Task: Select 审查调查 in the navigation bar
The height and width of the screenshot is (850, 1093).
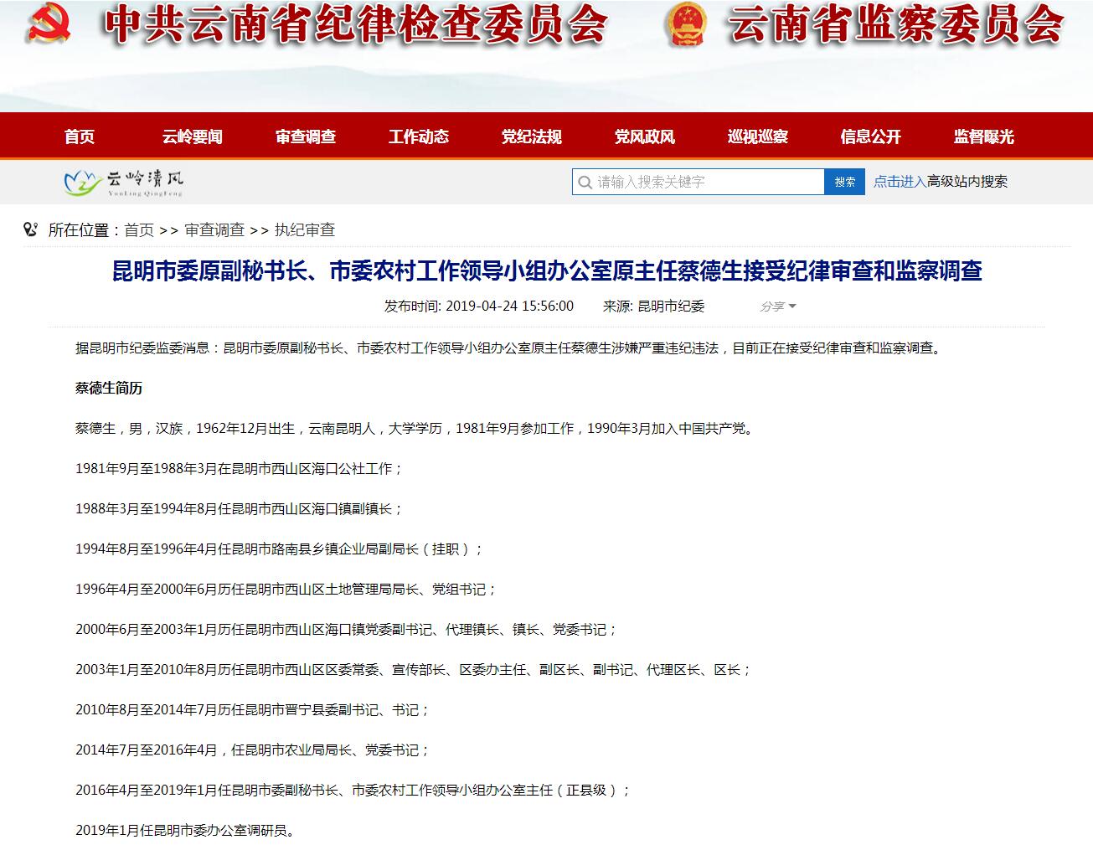Action: (x=306, y=137)
